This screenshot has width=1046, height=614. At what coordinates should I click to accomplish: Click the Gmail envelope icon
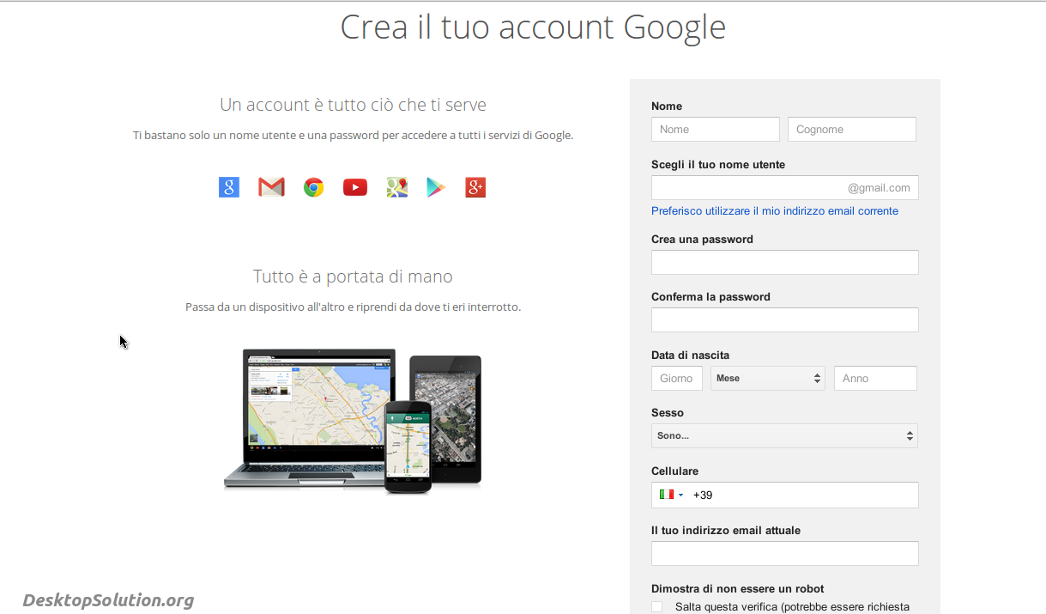271,187
